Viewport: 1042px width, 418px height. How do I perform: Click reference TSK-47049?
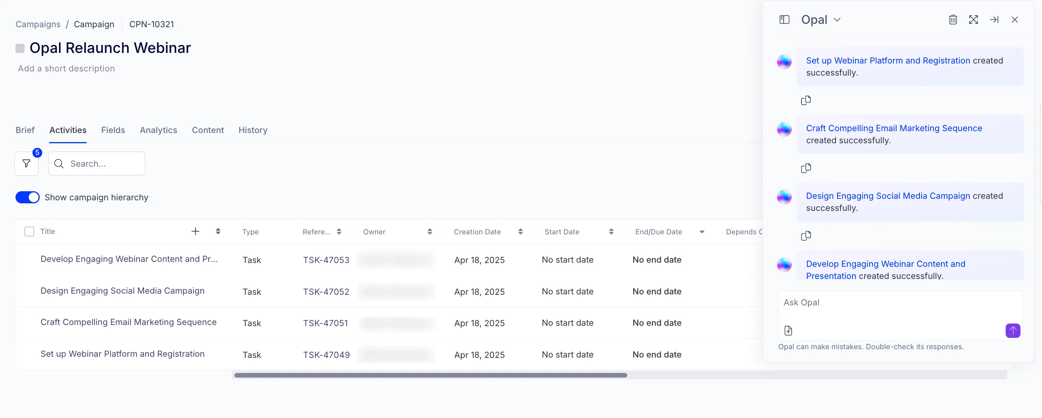click(x=326, y=355)
